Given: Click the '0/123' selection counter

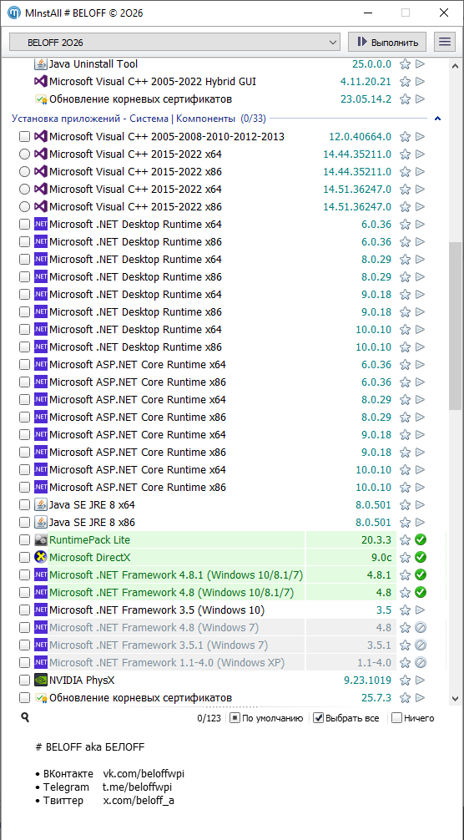Looking at the screenshot, I should (x=209, y=718).
